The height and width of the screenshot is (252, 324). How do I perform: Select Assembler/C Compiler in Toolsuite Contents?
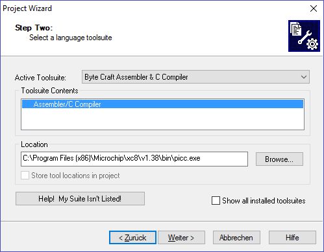162,104
